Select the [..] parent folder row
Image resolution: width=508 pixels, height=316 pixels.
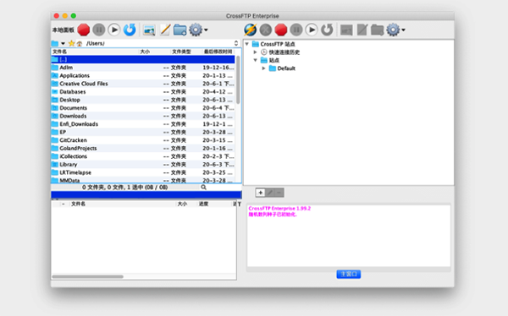[143, 59]
